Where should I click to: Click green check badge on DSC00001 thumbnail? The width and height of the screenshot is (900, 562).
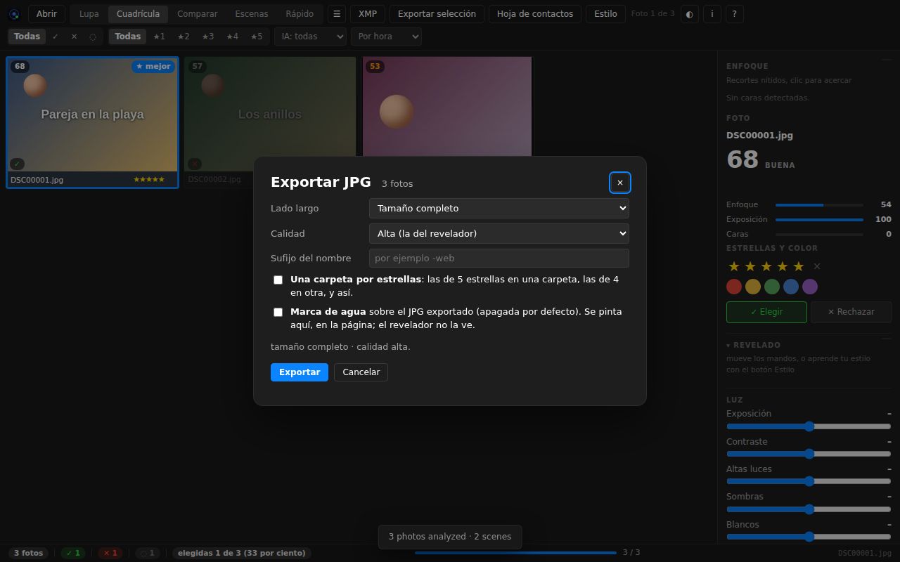click(x=17, y=164)
